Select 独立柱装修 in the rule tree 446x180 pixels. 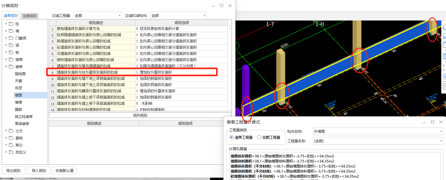[x=24, y=116]
